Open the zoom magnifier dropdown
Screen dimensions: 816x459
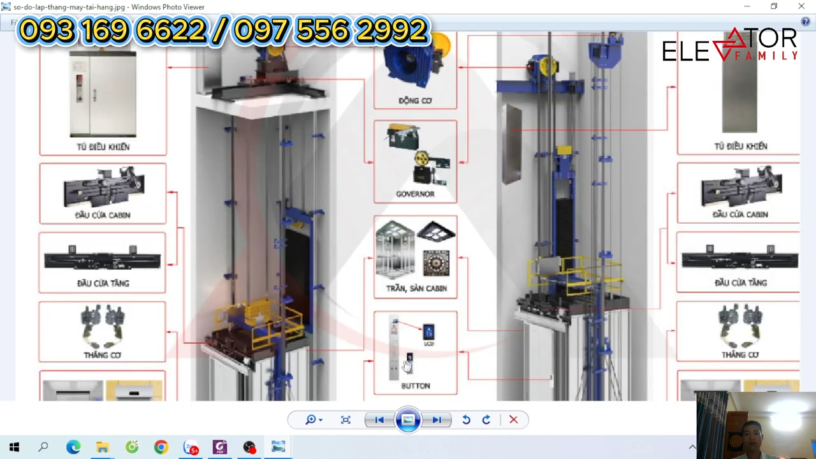(x=313, y=419)
